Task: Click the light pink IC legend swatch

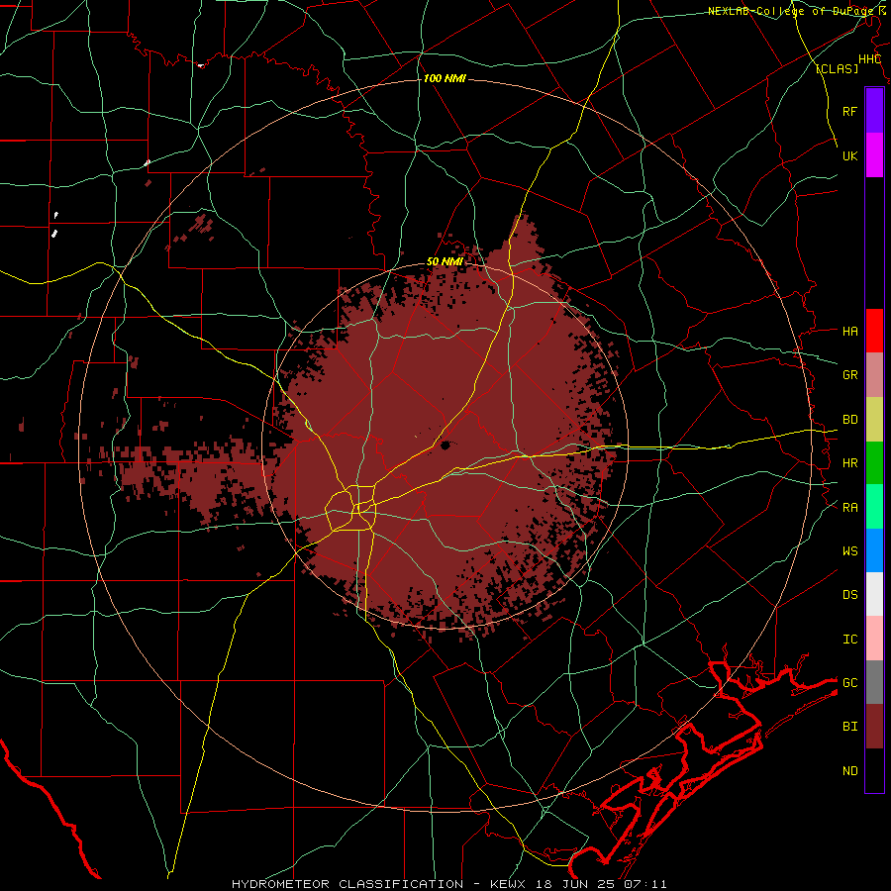Action: (874, 639)
